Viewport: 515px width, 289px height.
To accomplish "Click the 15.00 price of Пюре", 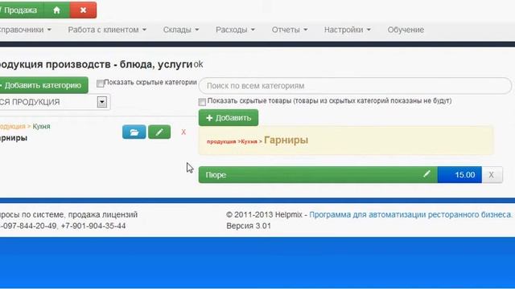I will [459, 175].
